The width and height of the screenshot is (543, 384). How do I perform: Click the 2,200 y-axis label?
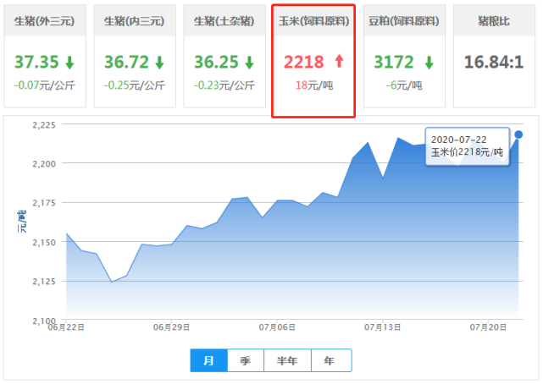pos(44,164)
